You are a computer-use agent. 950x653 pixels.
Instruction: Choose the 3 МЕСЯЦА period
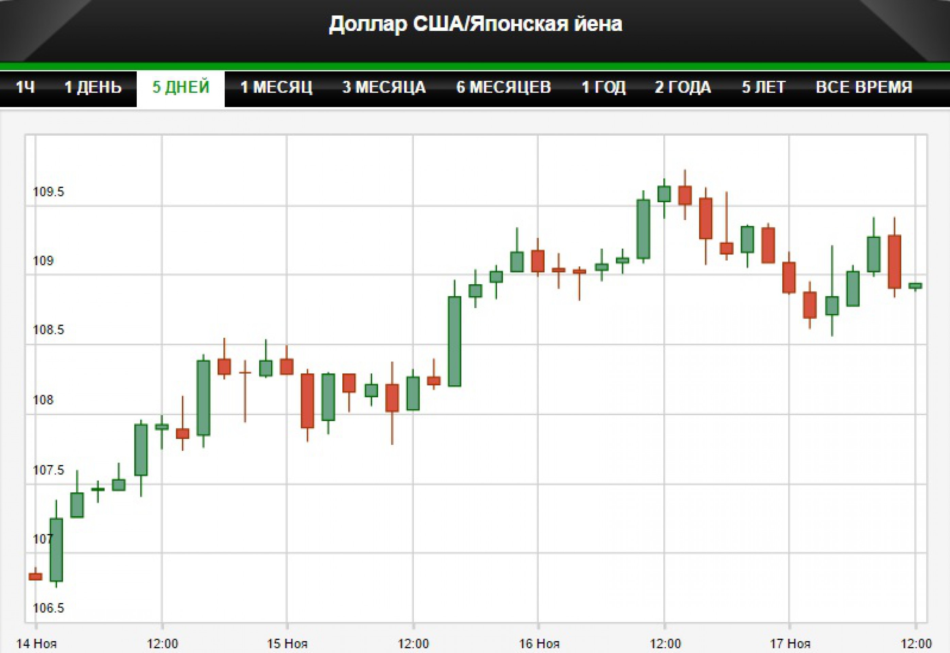[384, 87]
